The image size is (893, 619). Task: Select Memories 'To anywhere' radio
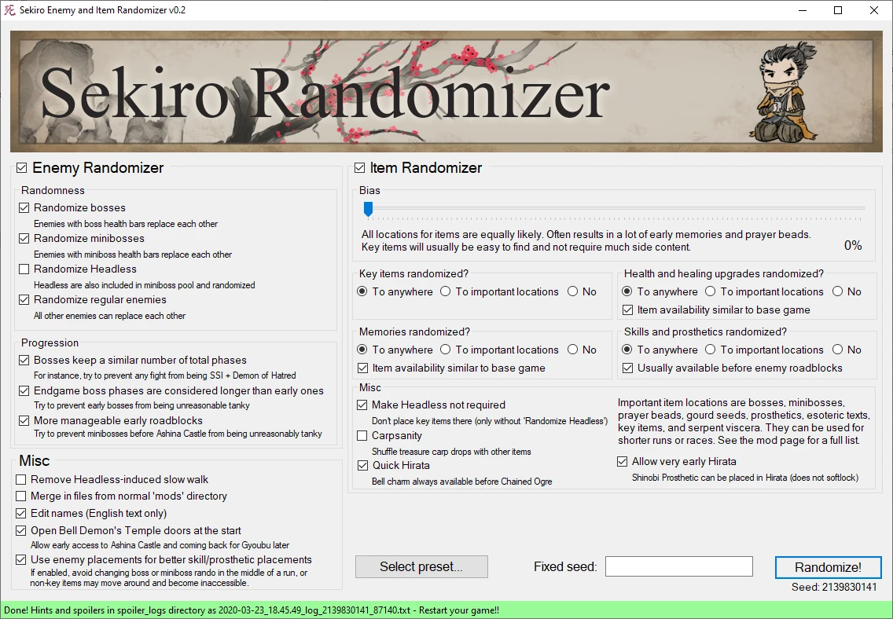click(x=362, y=350)
